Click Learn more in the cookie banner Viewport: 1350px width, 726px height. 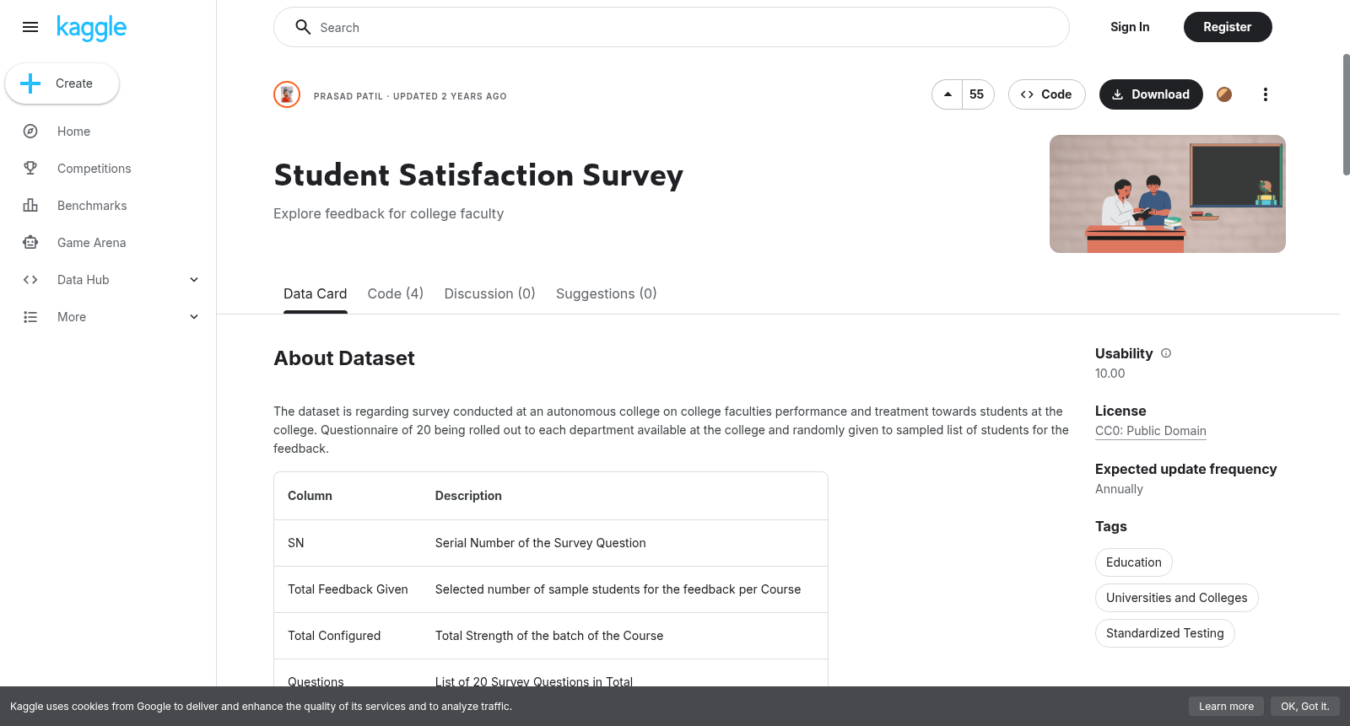point(1226,707)
